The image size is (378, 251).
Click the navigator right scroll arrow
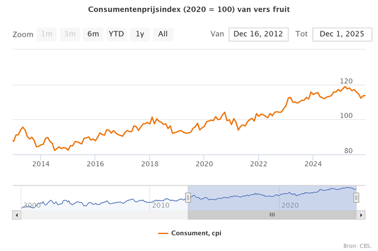click(x=361, y=214)
